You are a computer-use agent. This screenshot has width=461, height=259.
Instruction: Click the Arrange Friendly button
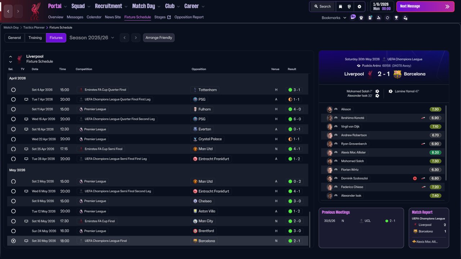[x=159, y=38]
